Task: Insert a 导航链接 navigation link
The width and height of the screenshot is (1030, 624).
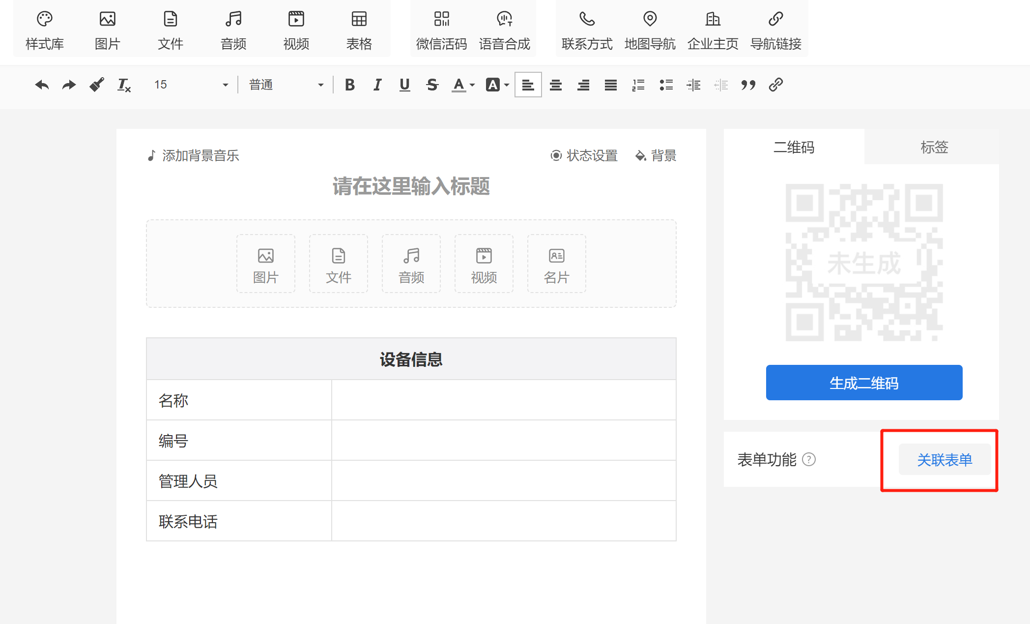Action: tap(776, 30)
